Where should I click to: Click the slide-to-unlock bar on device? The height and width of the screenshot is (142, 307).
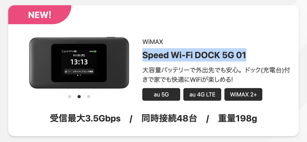pos(79,71)
